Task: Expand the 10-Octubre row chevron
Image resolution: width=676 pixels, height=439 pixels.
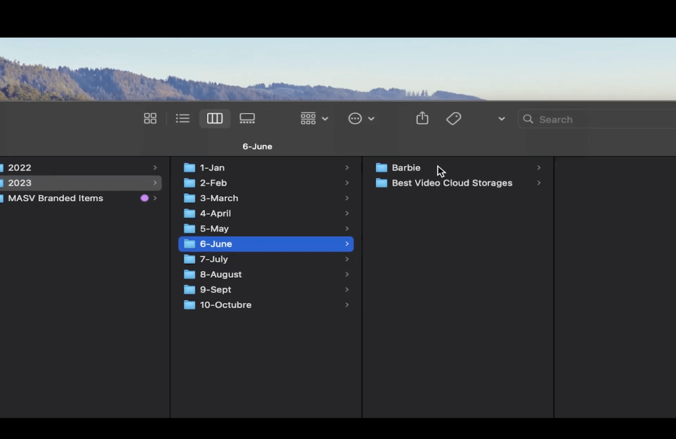Action: pos(347,305)
